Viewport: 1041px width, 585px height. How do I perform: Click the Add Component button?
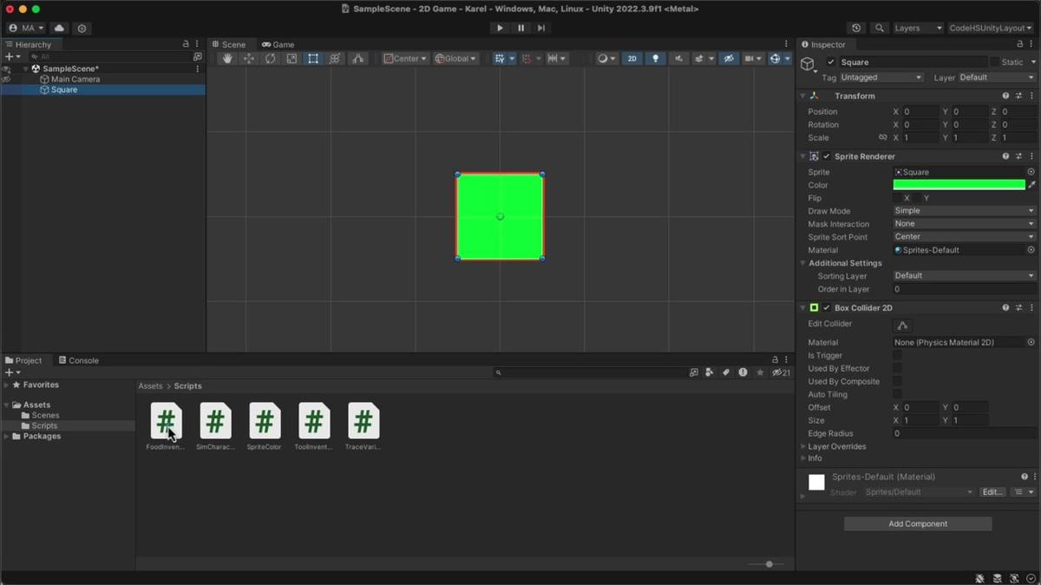918,523
